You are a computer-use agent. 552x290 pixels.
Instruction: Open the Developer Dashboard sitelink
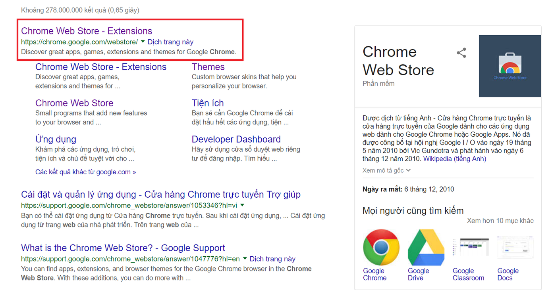coord(236,139)
